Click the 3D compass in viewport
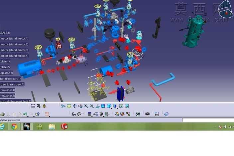 click(x=226, y=9)
